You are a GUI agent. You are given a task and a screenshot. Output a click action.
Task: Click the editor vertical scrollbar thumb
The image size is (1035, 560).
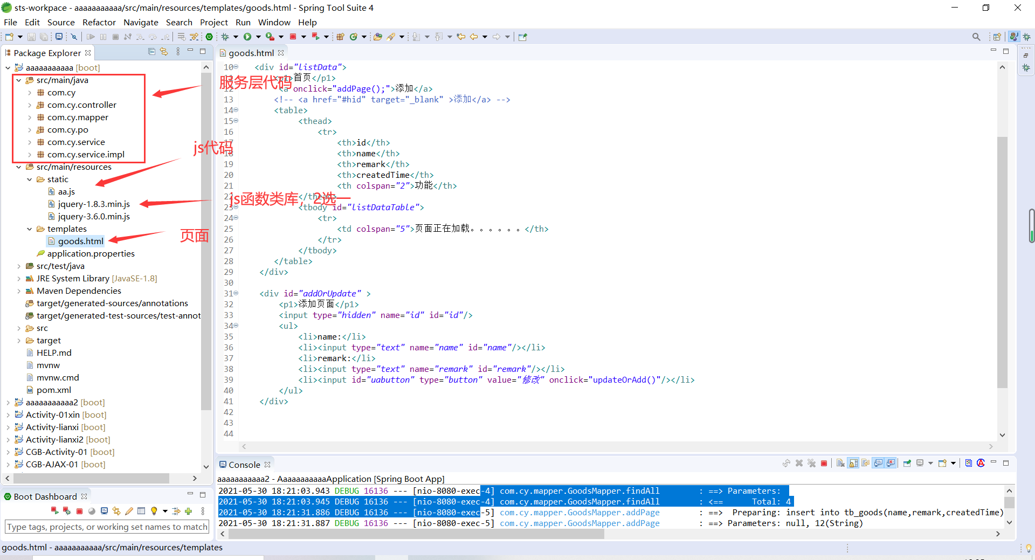click(1002, 262)
